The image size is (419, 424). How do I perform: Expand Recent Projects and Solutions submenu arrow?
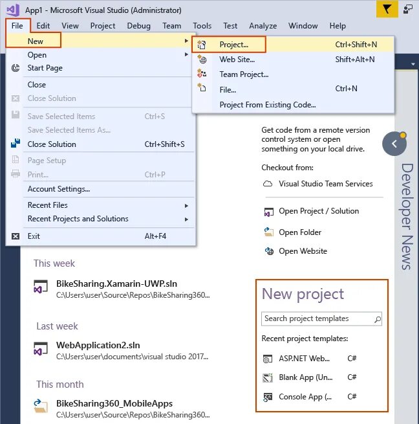(186, 219)
